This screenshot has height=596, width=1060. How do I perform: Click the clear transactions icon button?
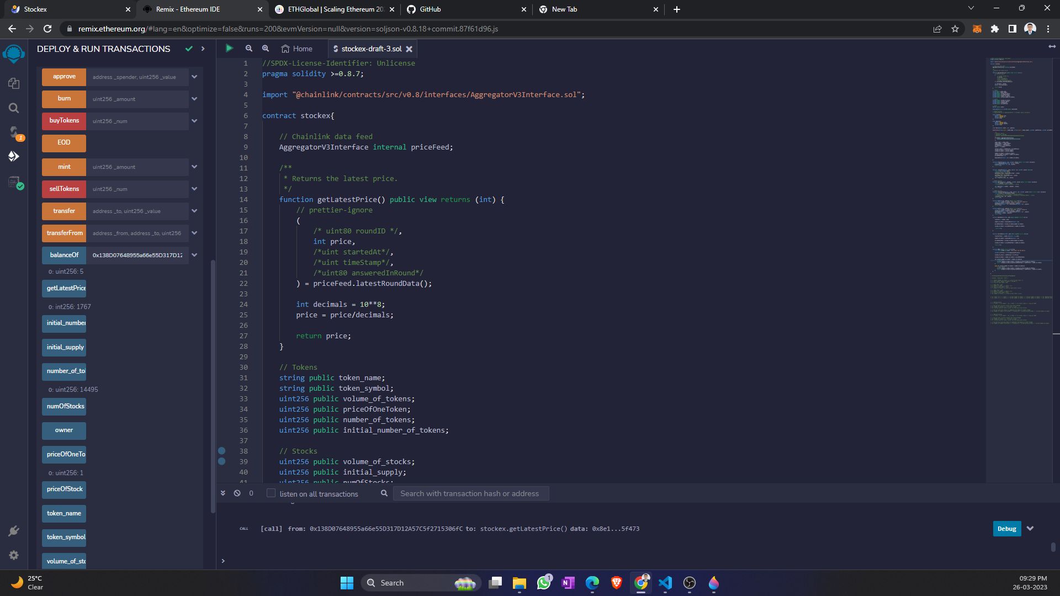(x=237, y=493)
